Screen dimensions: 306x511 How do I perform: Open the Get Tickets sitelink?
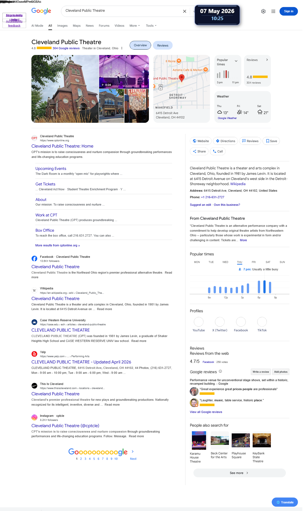point(45,184)
